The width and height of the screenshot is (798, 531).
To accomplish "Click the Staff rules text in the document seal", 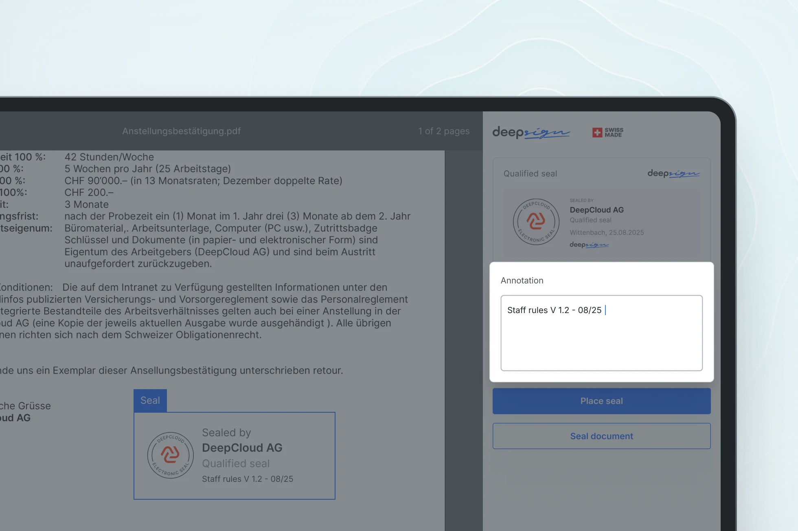I will coord(248,479).
